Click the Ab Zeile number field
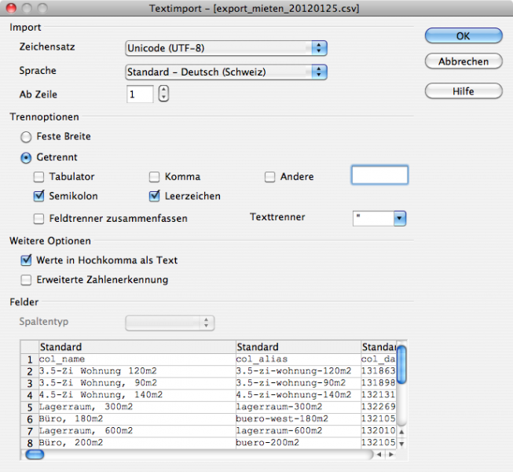 click(x=140, y=94)
